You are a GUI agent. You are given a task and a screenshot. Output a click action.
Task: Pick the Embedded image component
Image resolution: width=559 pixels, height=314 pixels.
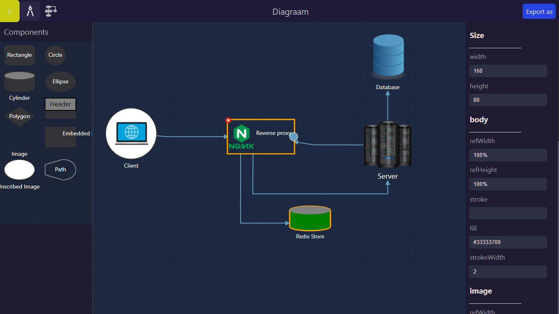60,137
